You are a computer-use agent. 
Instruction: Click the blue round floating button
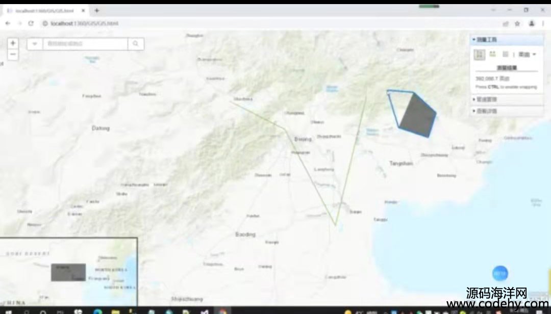[x=500, y=273]
